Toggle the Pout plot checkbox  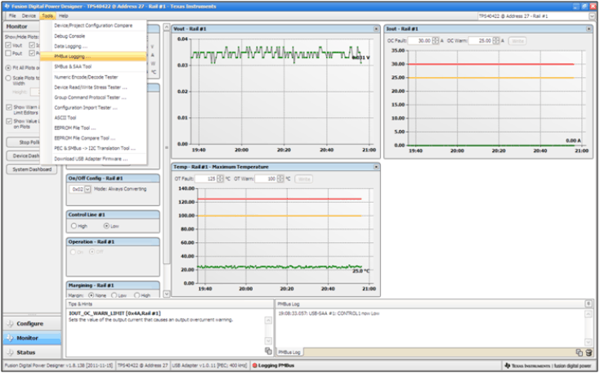click(8, 53)
